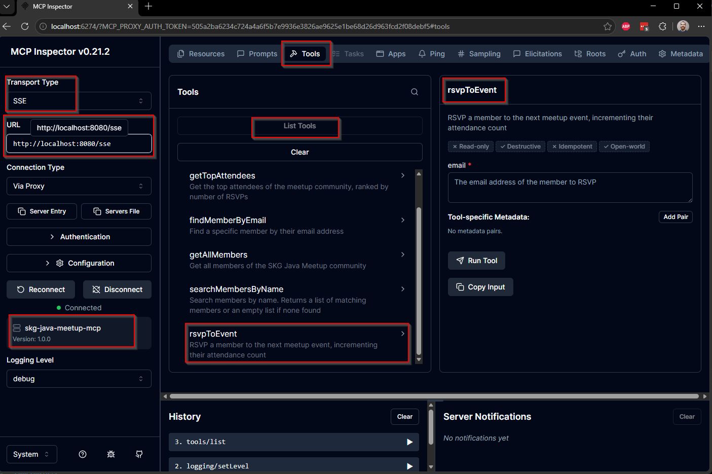This screenshot has height=474, width=712.
Task: Focus the server URL input field
Action: point(79,143)
